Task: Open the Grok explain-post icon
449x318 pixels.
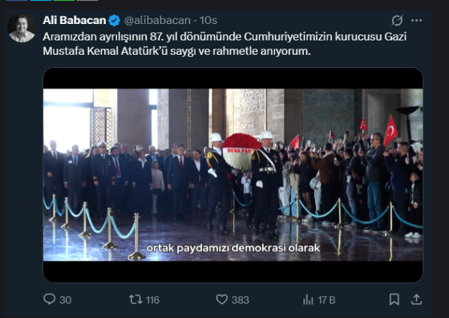Action: point(397,21)
